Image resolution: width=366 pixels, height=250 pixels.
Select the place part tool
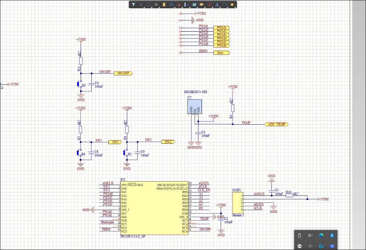pyautogui.click(x=164, y=5)
